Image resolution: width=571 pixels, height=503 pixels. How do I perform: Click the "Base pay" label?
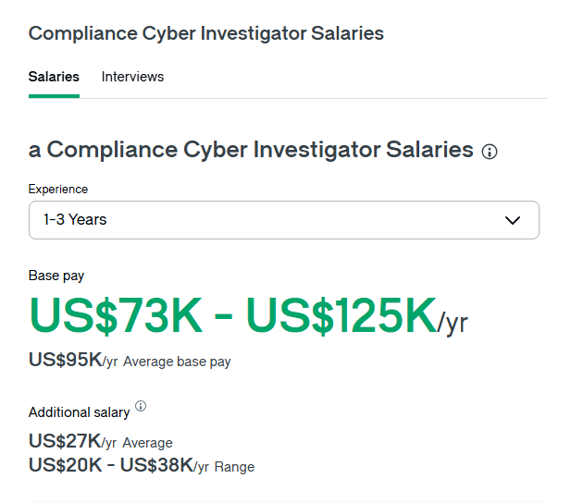pos(56,276)
